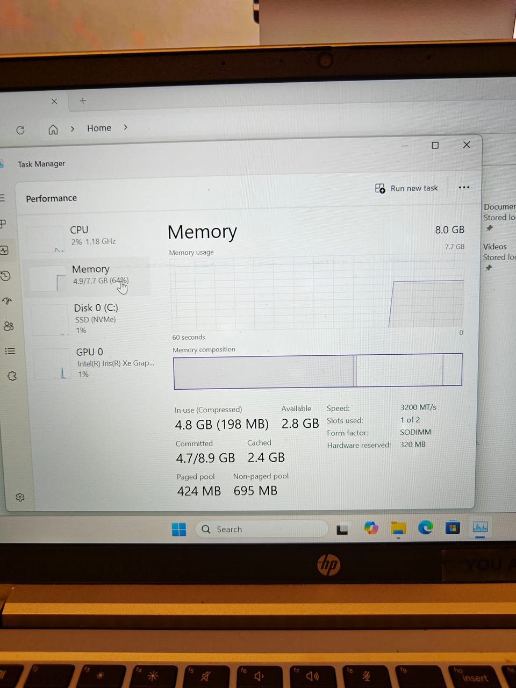Click the Available 2.8 GB value
This screenshot has width=516, height=688.
(300, 424)
